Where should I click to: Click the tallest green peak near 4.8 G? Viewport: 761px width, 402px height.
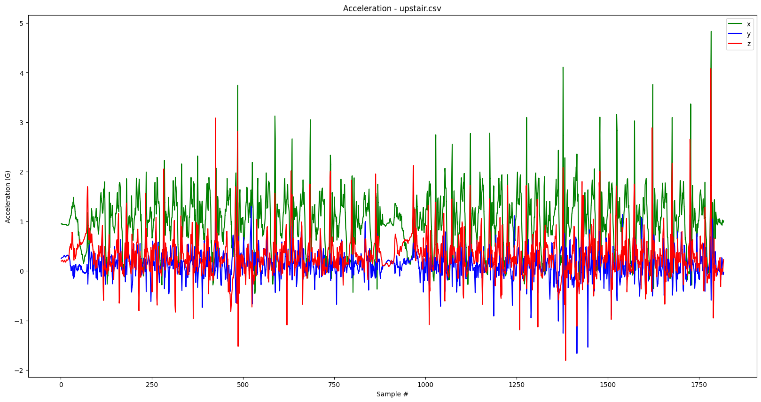point(711,32)
